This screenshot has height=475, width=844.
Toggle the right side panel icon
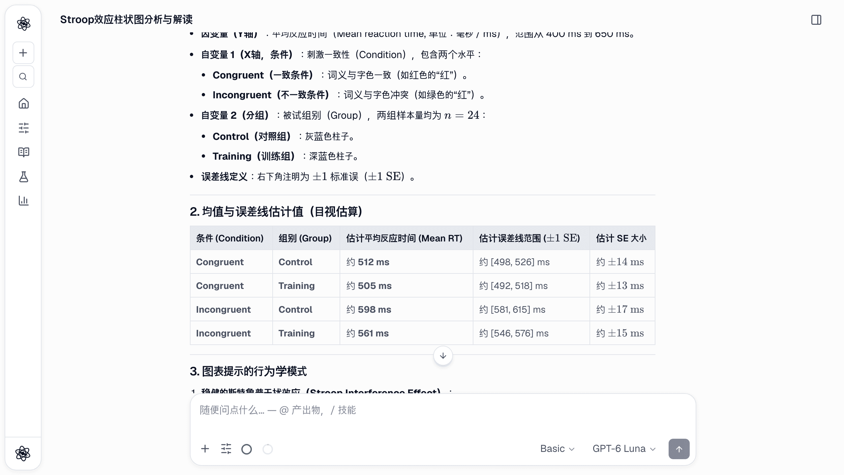click(816, 20)
